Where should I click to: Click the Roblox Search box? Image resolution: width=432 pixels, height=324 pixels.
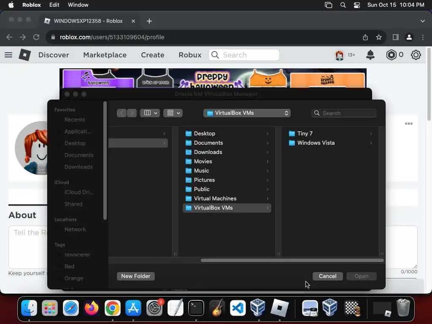(x=244, y=55)
